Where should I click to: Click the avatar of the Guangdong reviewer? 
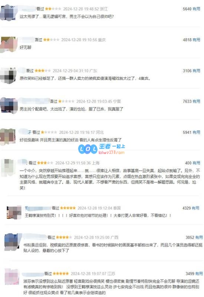[8, 76]
